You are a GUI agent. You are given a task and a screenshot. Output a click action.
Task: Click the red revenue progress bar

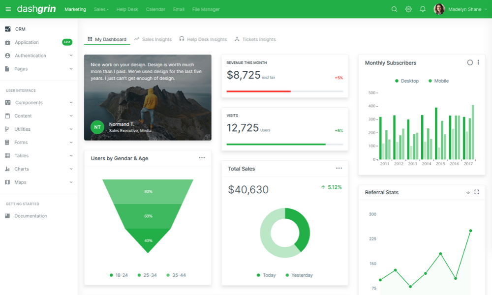pos(259,91)
